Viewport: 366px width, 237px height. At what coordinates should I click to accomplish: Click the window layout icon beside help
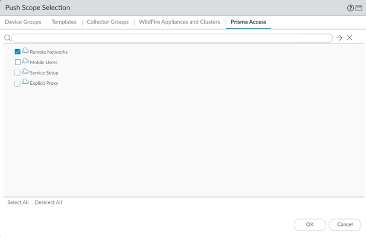point(358,8)
